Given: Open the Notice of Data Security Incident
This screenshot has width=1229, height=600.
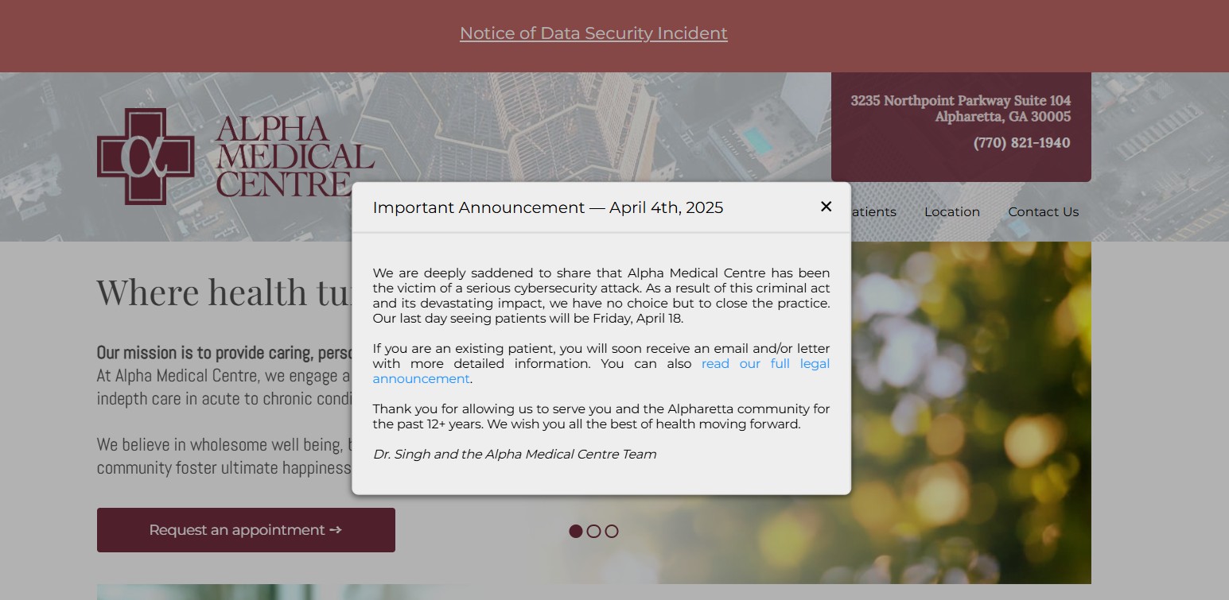Looking at the screenshot, I should [x=593, y=33].
